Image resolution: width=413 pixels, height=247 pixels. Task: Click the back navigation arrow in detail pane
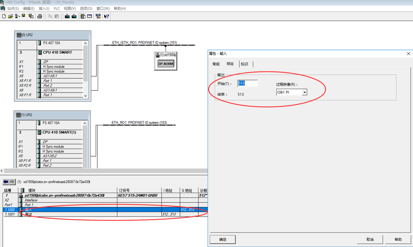(6, 182)
